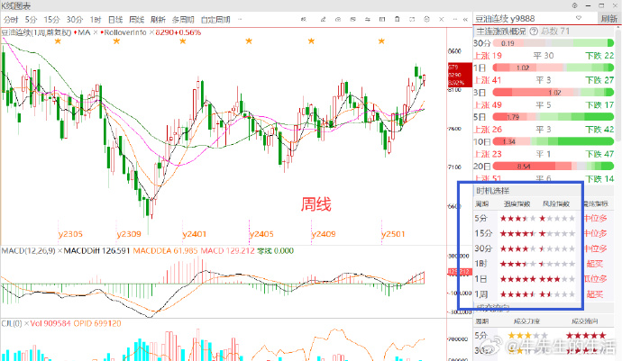Click the X icon in the chart toolbar

tap(441, 19)
